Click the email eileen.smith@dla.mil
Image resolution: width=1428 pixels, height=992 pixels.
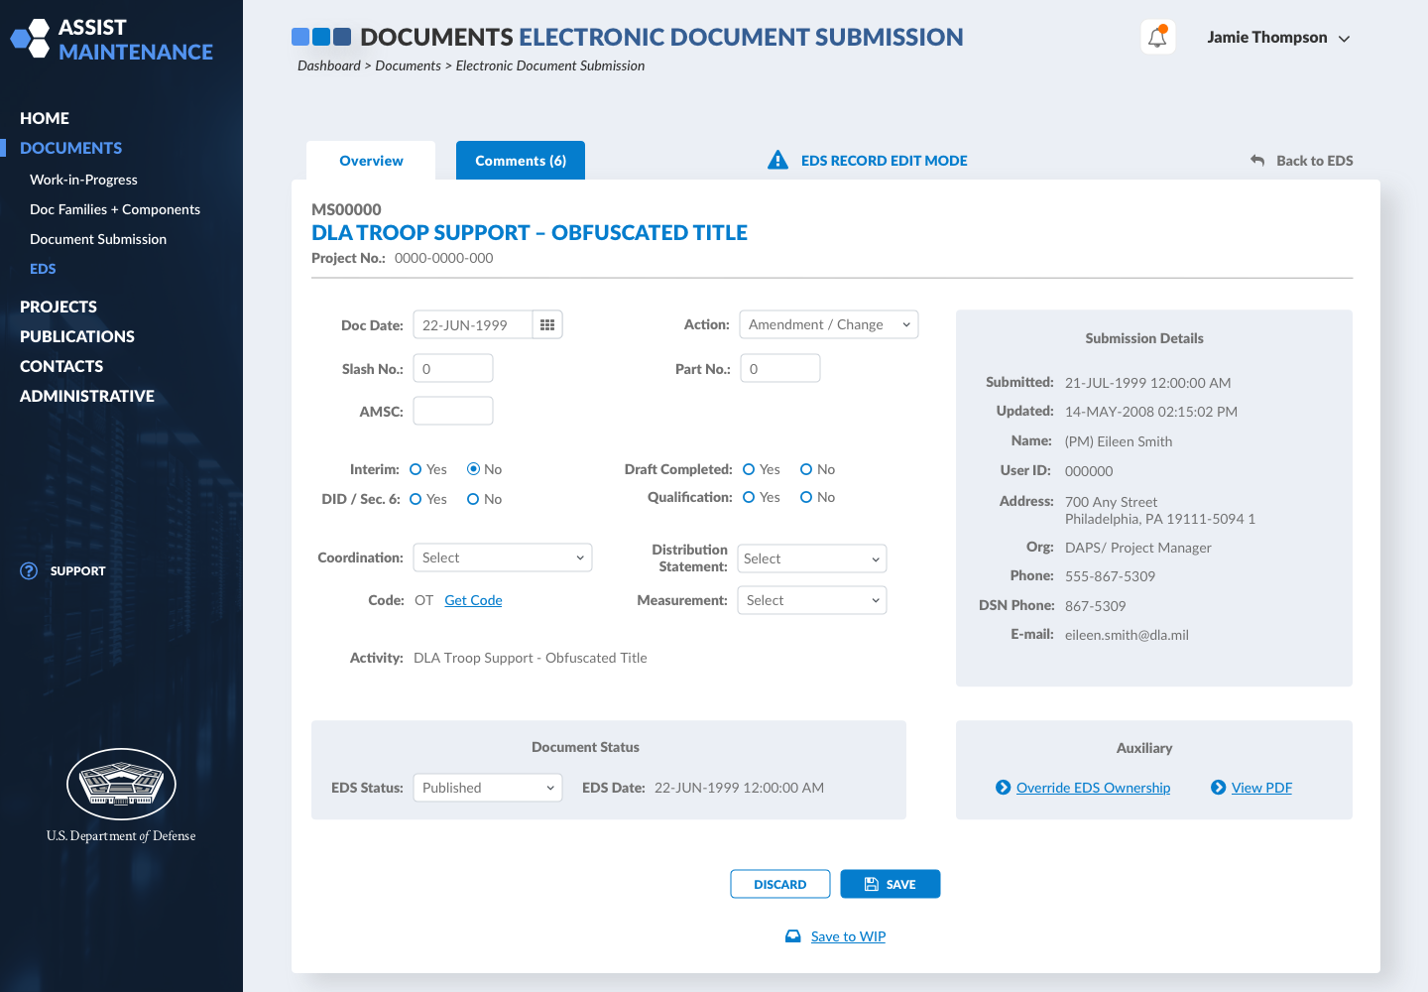click(1127, 635)
